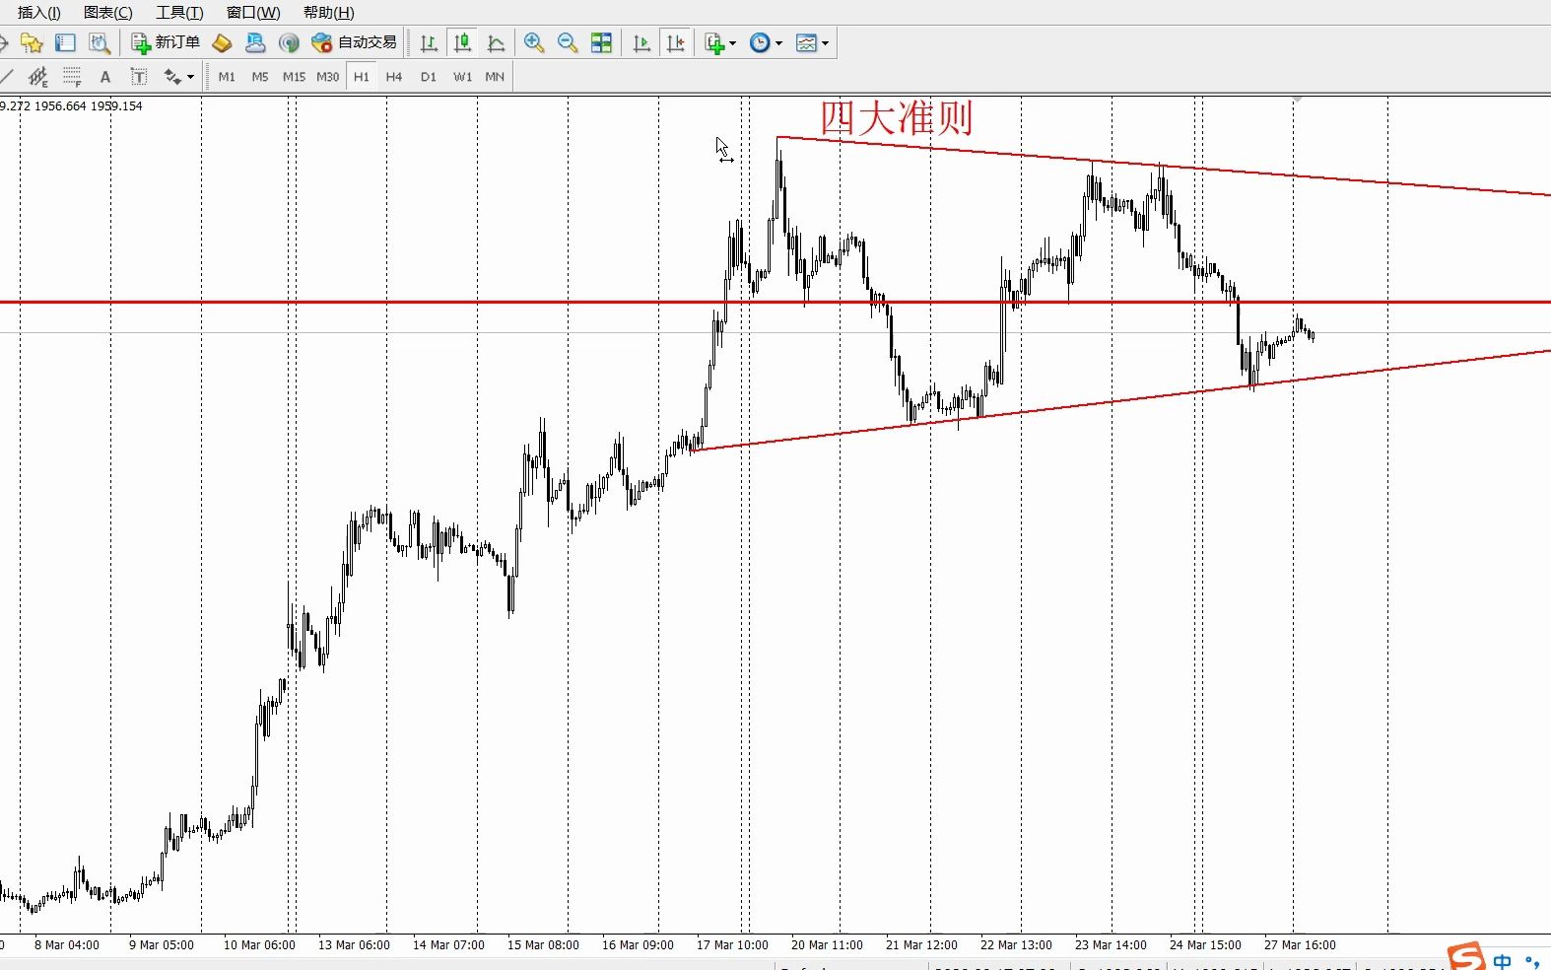The width and height of the screenshot is (1551, 970).
Task: Toggle the 中 Chinese input mode indicator
Action: pyautogui.click(x=1502, y=960)
